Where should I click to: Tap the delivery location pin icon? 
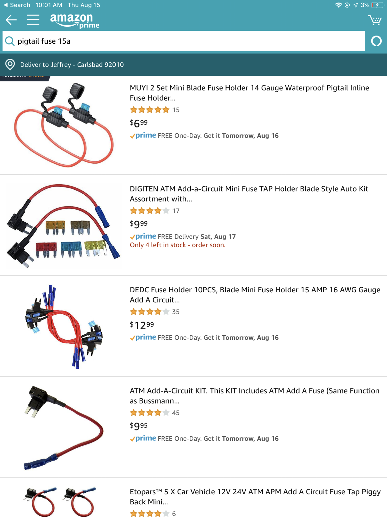[10, 65]
